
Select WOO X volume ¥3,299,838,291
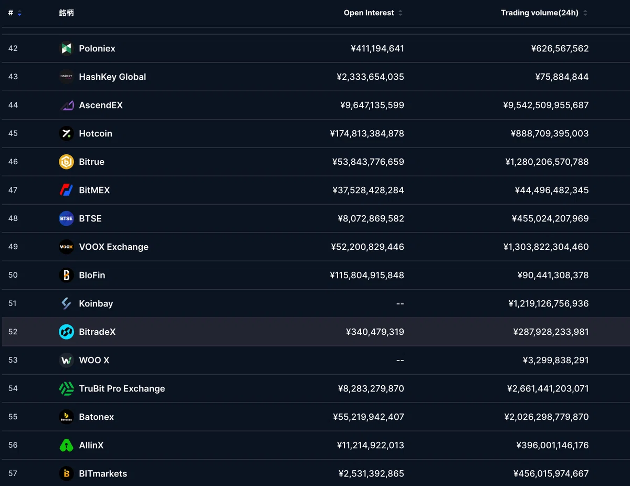tap(556, 360)
